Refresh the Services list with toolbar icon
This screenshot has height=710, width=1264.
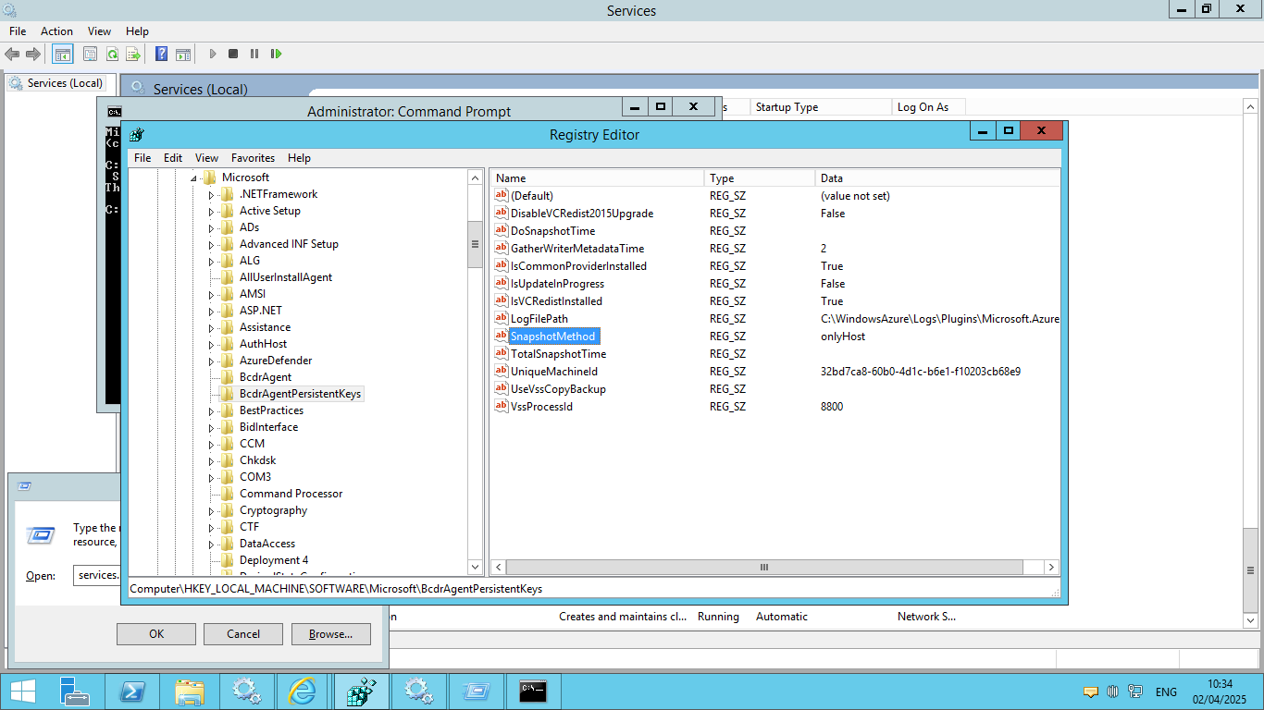pyautogui.click(x=112, y=54)
